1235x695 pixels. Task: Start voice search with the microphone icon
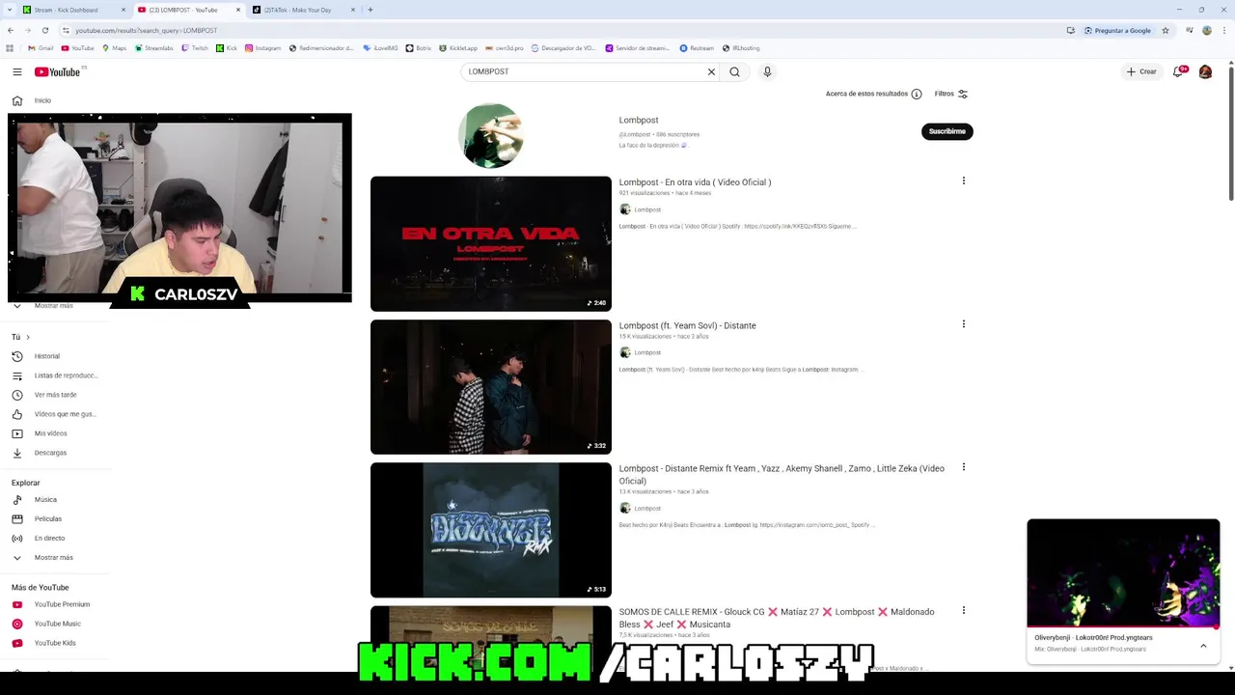[767, 71]
